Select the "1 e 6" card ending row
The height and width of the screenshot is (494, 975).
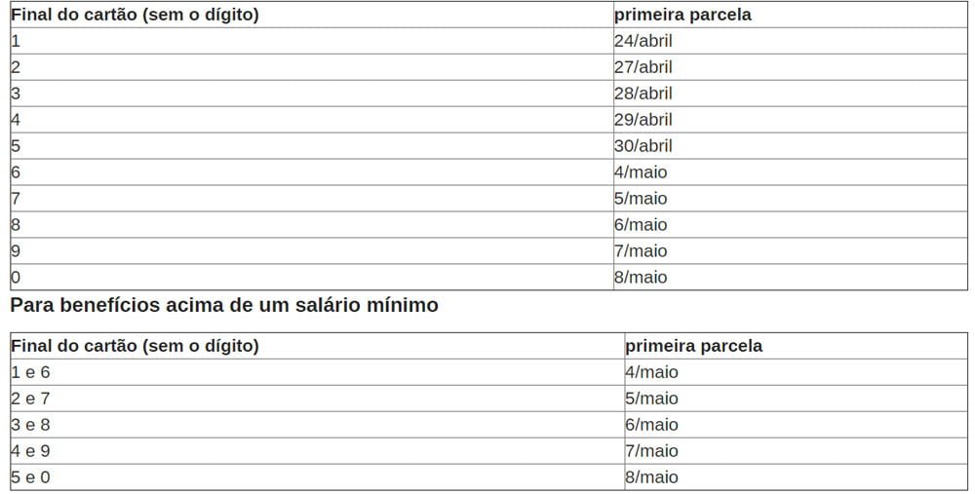point(30,372)
